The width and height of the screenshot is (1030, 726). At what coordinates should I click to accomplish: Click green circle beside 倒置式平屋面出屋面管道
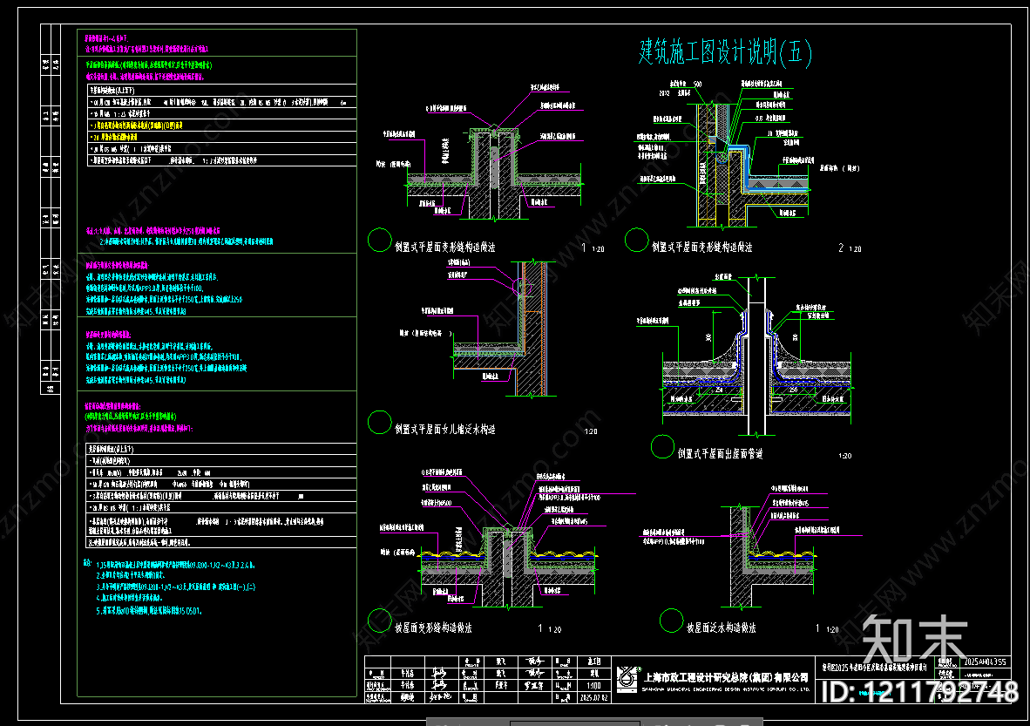[x=663, y=448]
